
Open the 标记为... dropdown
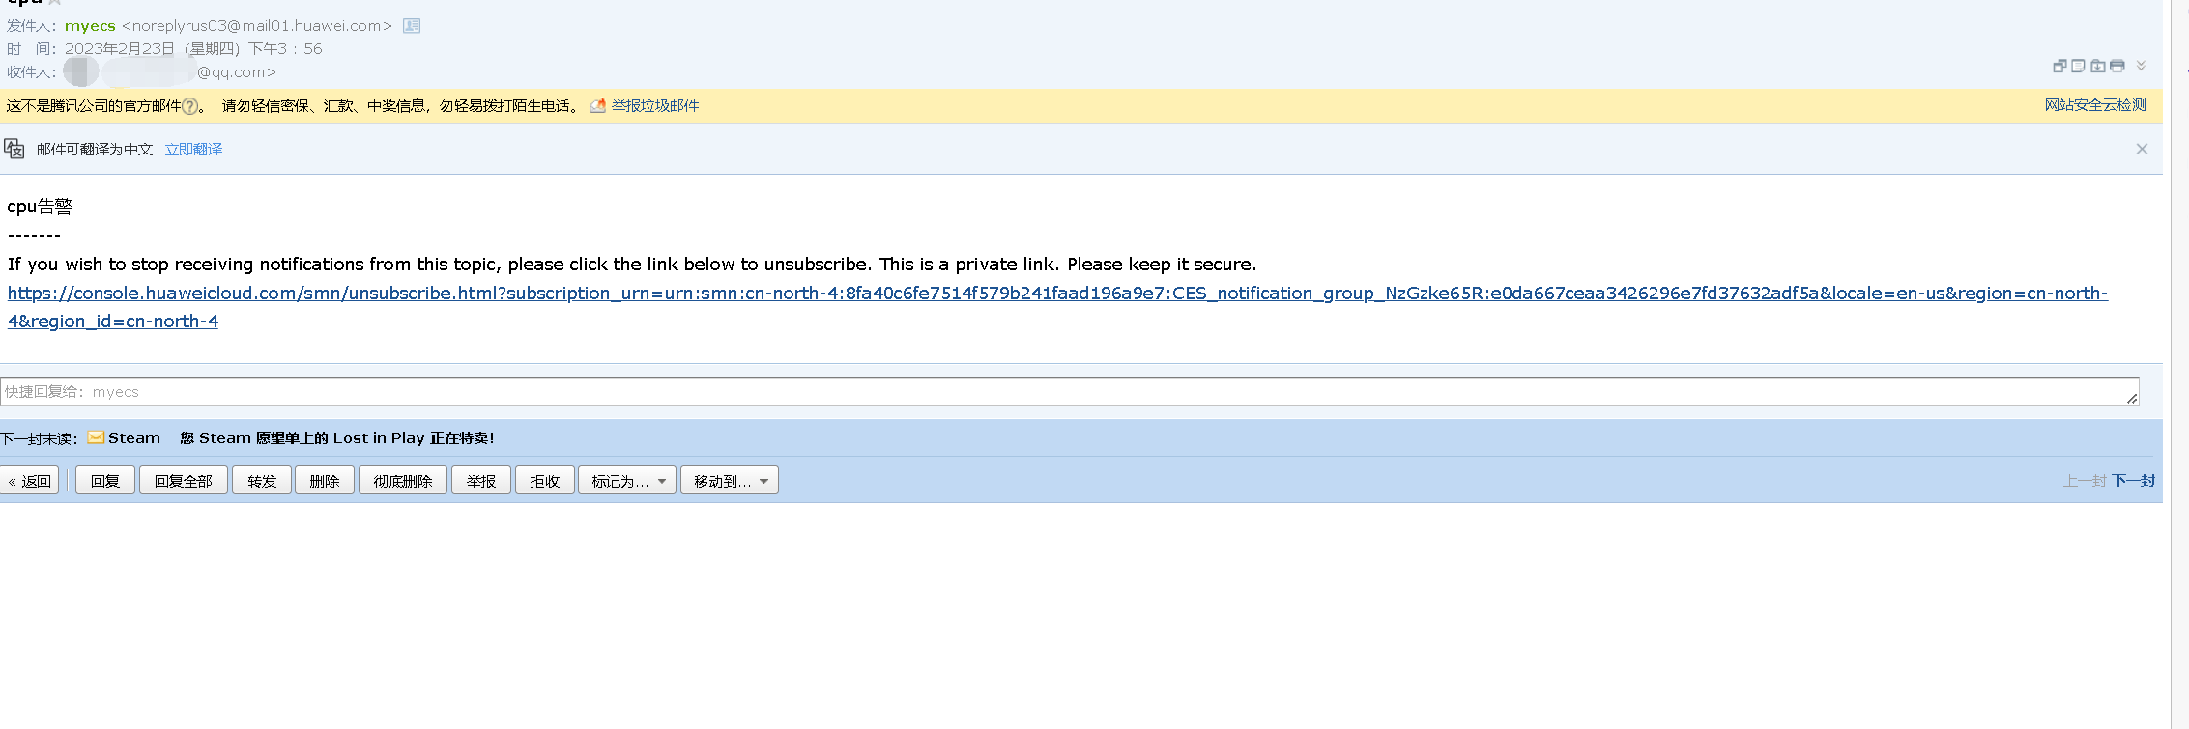(x=627, y=481)
